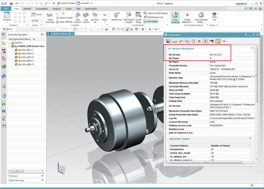This screenshot has width=264, height=189.
Task: Expand the Dependencies panel
Action: [x=17, y=180]
